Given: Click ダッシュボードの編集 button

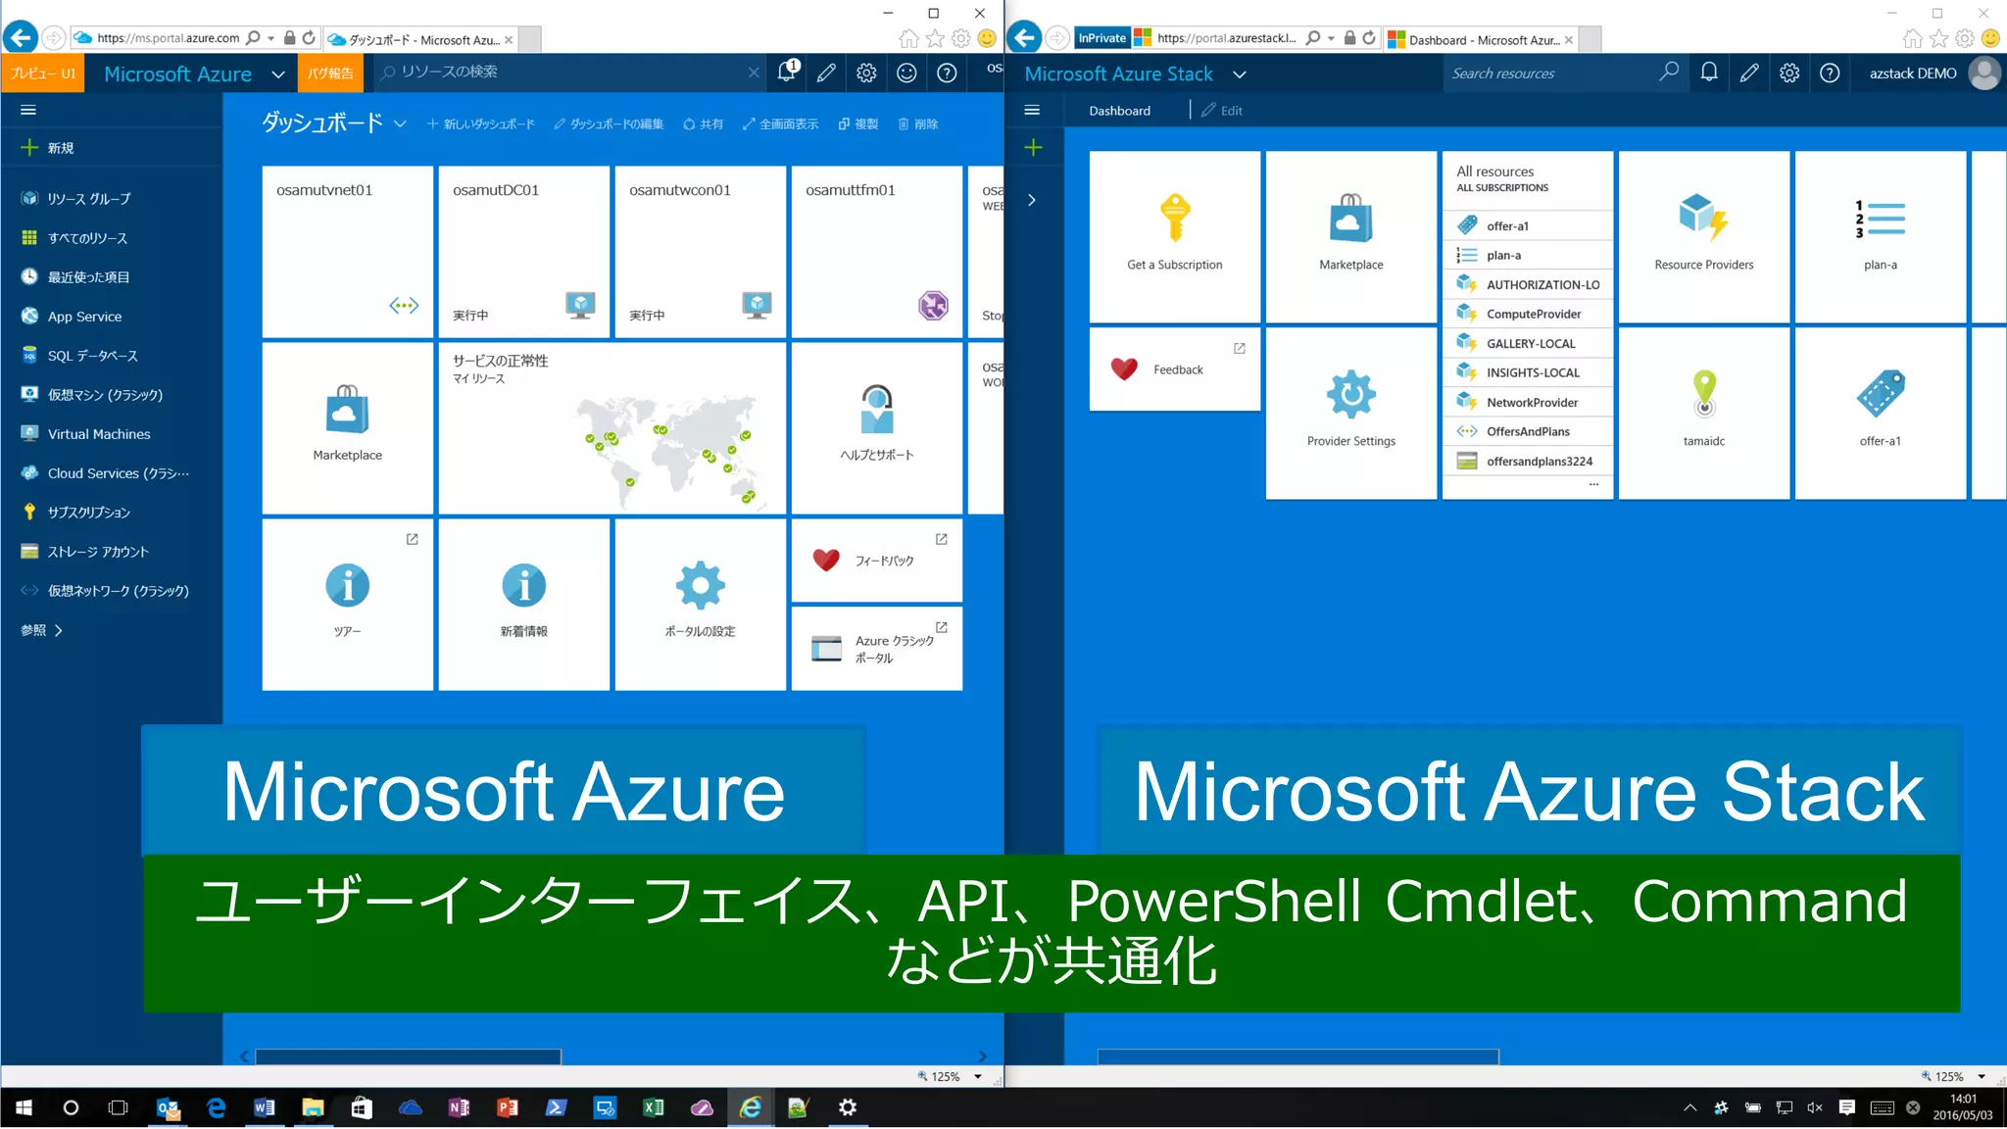Looking at the screenshot, I should click(x=609, y=123).
